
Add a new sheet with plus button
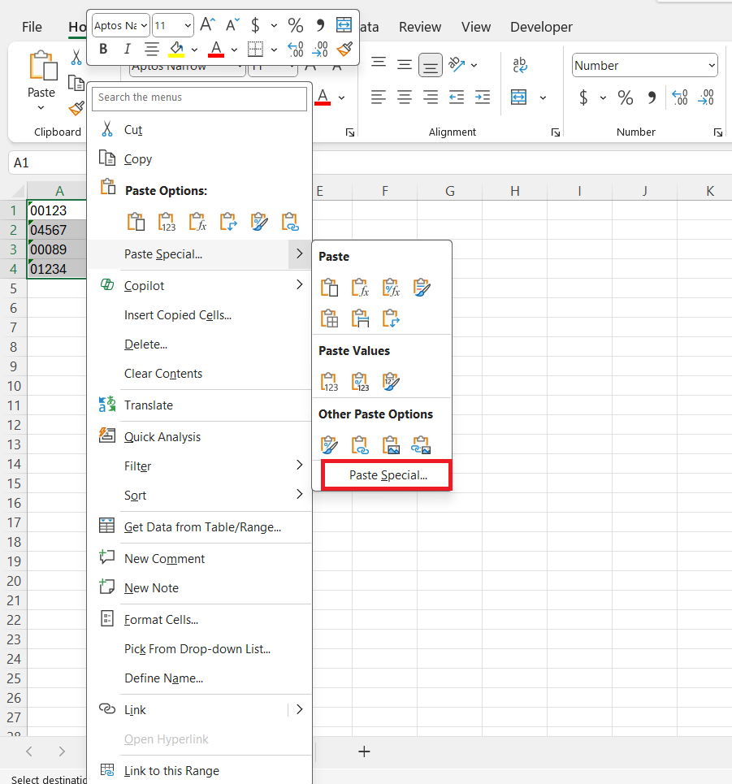364,751
